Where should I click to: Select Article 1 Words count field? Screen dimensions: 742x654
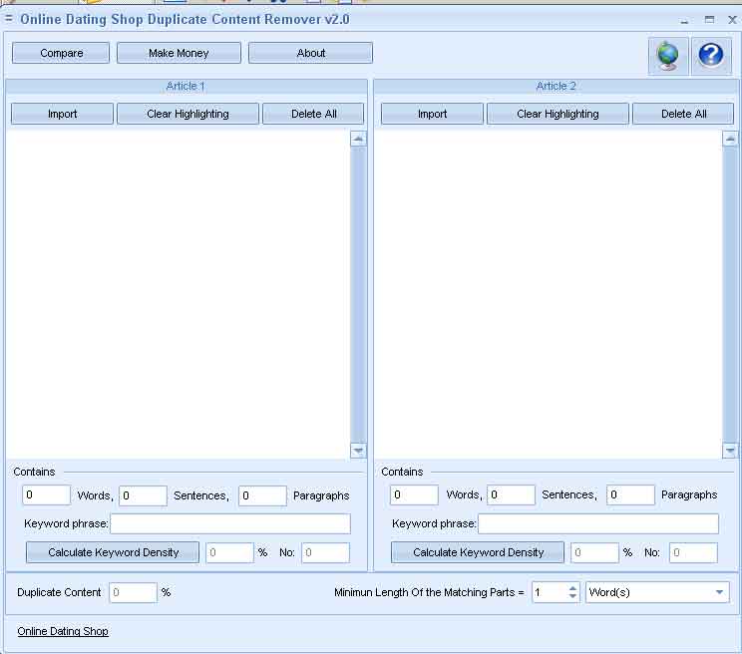pos(46,495)
